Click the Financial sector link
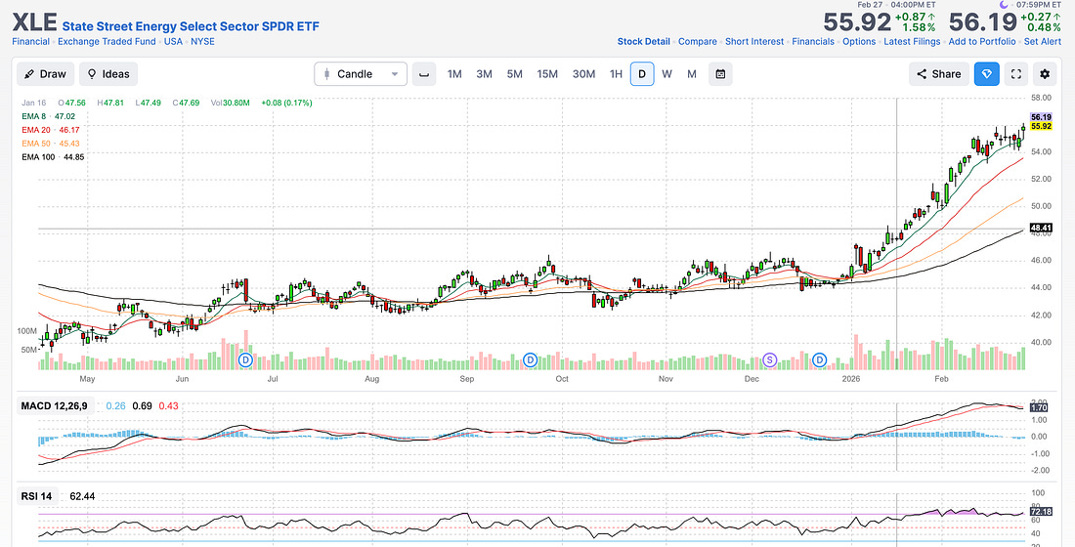Viewport: 1075px width, 547px height. 31,41
